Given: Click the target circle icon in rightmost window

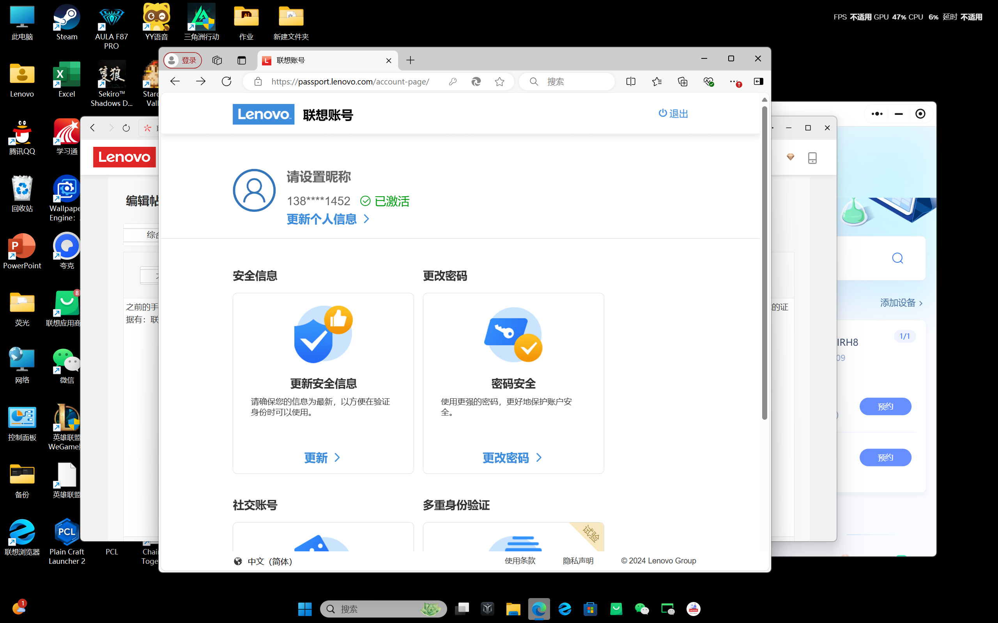Looking at the screenshot, I should click(x=920, y=114).
